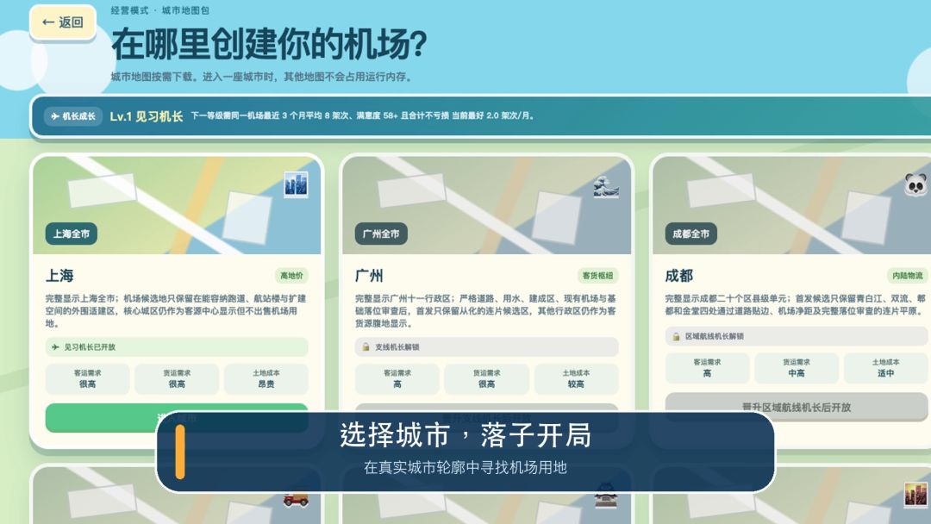The height and width of the screenshot is (524, 931).
Task: Click the airplane icon in 机长成长 pill
Action: pyautogui.click(x=55, y=116)
